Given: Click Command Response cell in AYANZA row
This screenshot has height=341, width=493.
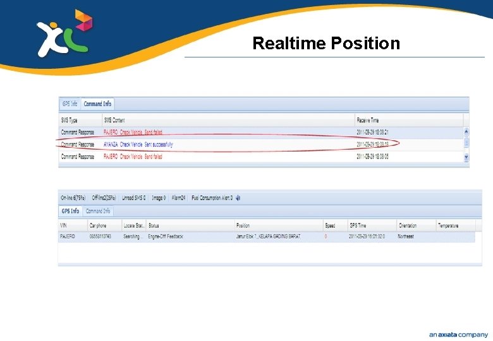Looking at the screenshot, I should 77,145.
